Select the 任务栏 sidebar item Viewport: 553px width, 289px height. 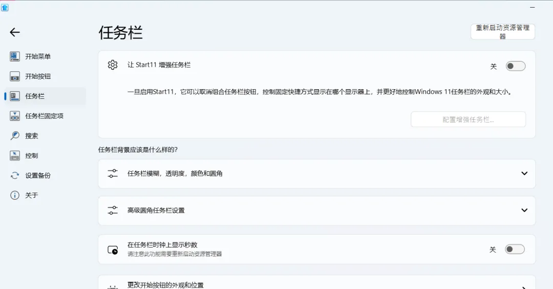click(x=45, y=96)
